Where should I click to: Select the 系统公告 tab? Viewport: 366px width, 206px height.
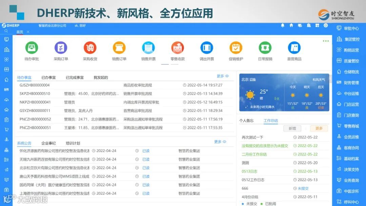[x=24, y=143]
